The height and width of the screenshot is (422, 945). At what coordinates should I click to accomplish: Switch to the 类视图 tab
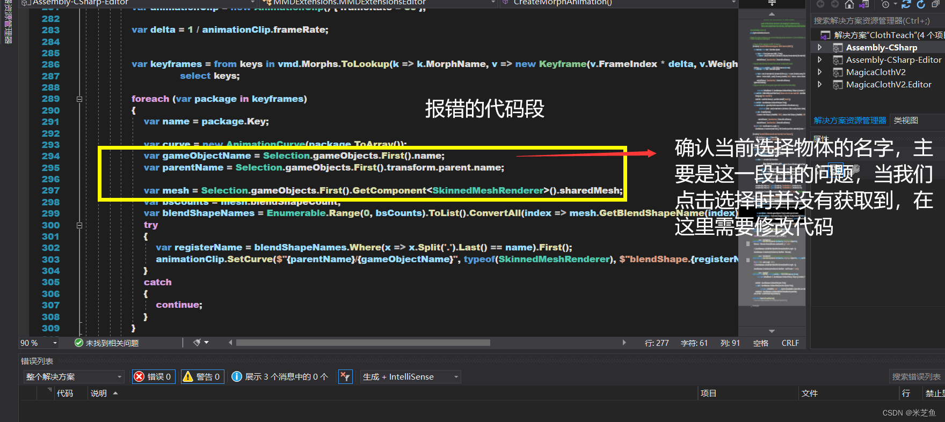[906, 121]
